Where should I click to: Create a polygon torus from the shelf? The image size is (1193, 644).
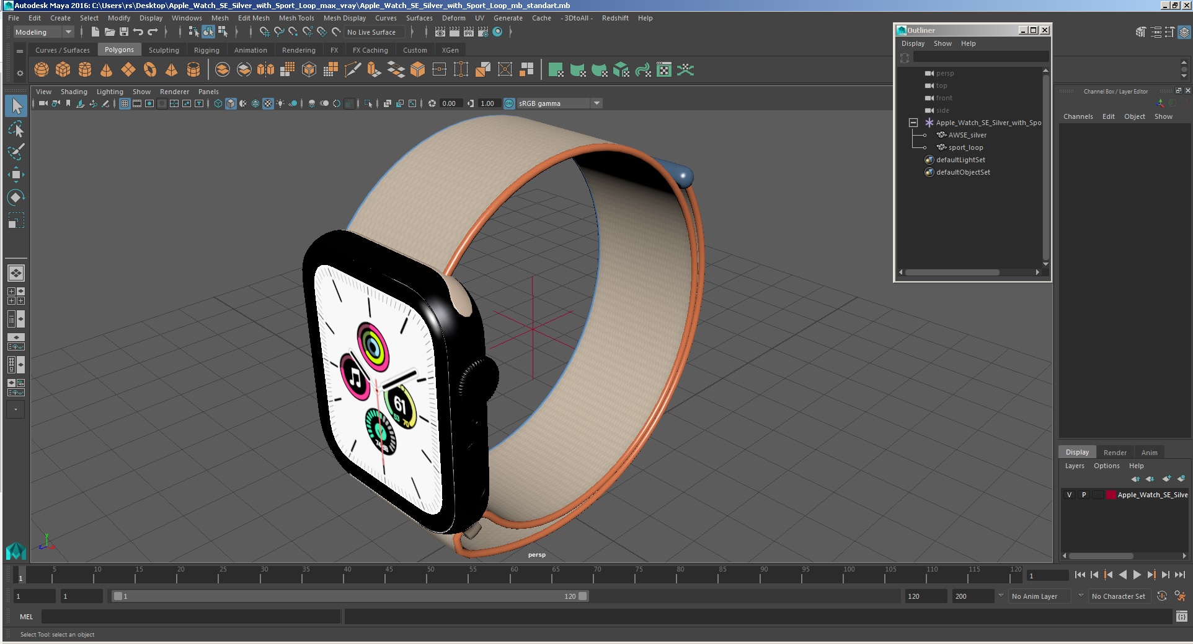click(150, 70)
